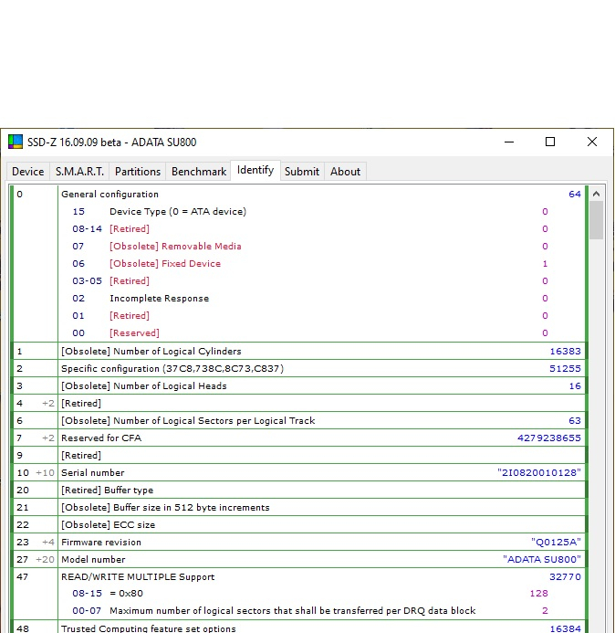Select the Firmware revision row
Viewport: 615px width, 633px height.
pos(298,543)
